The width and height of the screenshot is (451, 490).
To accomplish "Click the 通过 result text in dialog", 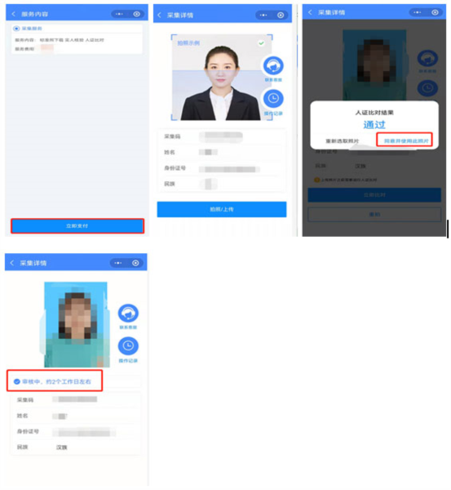I will pos(374,125).
